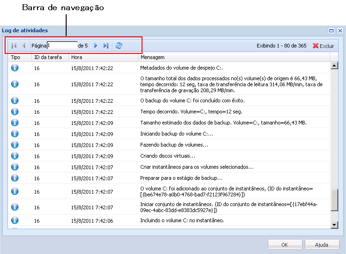Go to the first page of log
346x254 pixels.
click(x=13, y=46)
